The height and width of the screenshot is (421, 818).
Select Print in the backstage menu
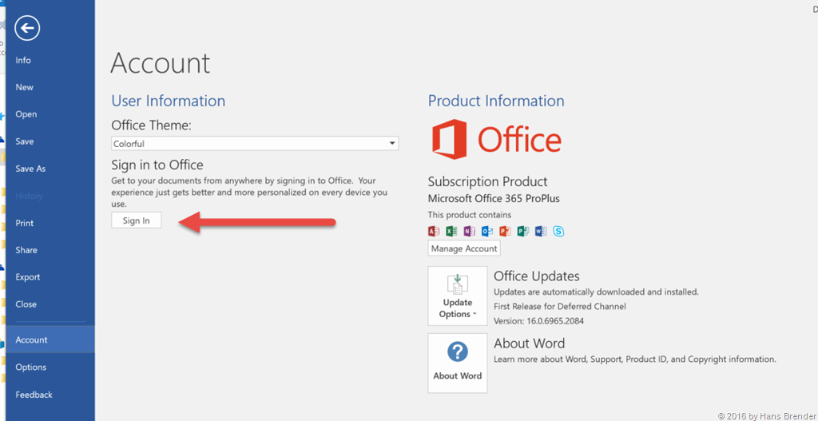[25, 223]
